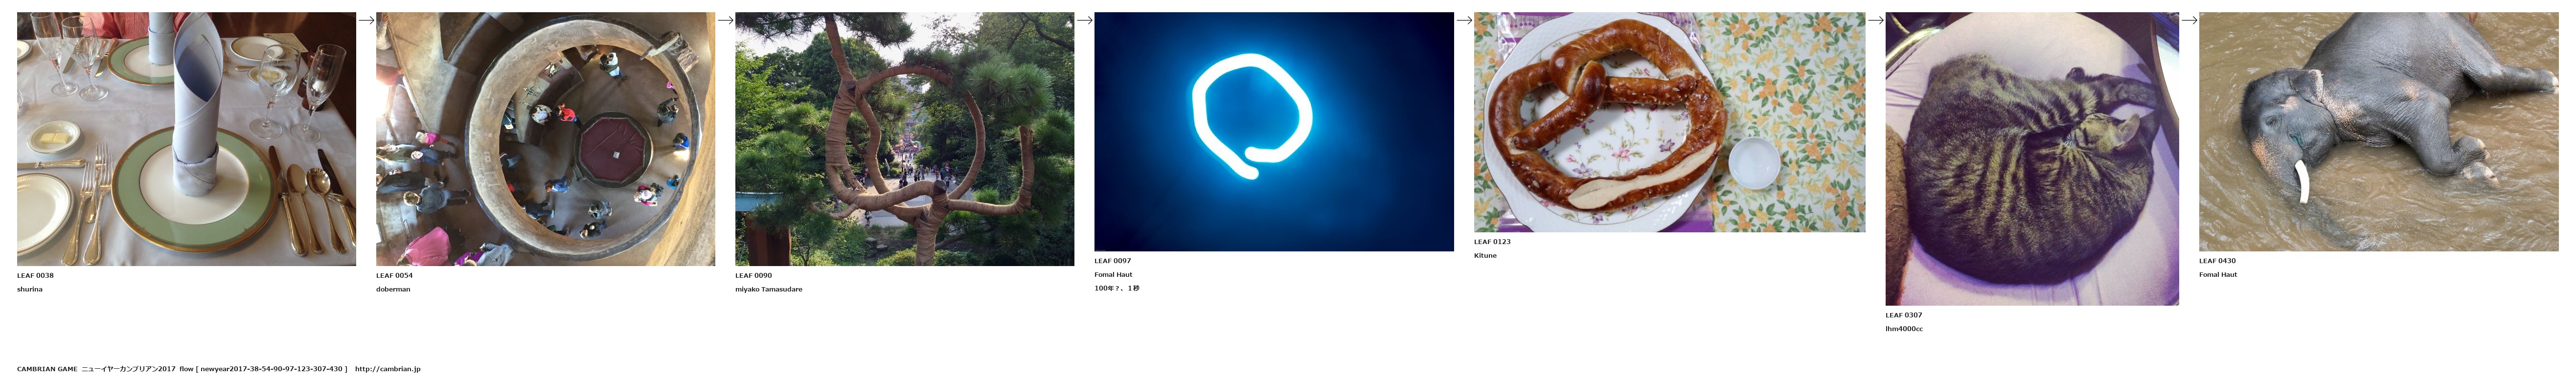
Task: Click the 'LEAF 0054' label
Action: click(394, 275)
